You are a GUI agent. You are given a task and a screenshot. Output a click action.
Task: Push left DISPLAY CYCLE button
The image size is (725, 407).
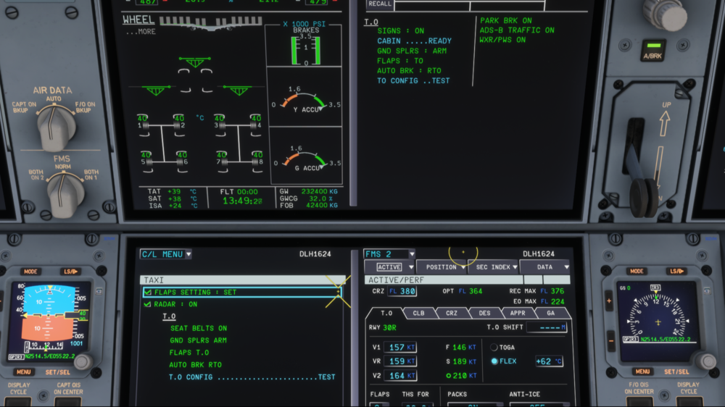[19, 402]
